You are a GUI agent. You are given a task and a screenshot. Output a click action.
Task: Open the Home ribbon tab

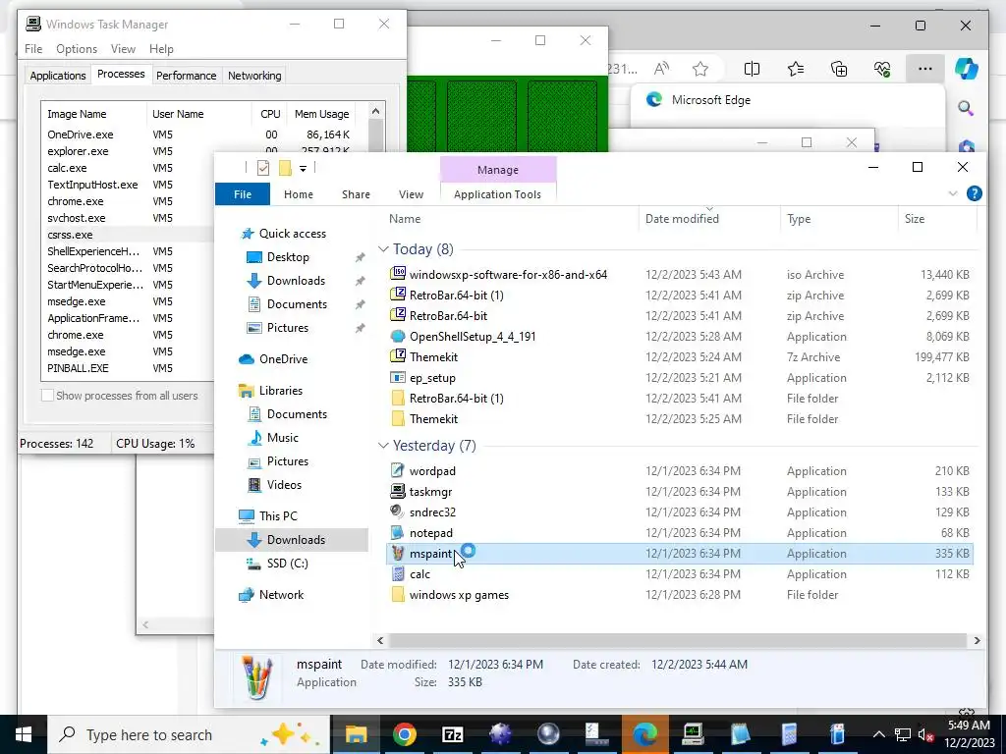(299, 194)
